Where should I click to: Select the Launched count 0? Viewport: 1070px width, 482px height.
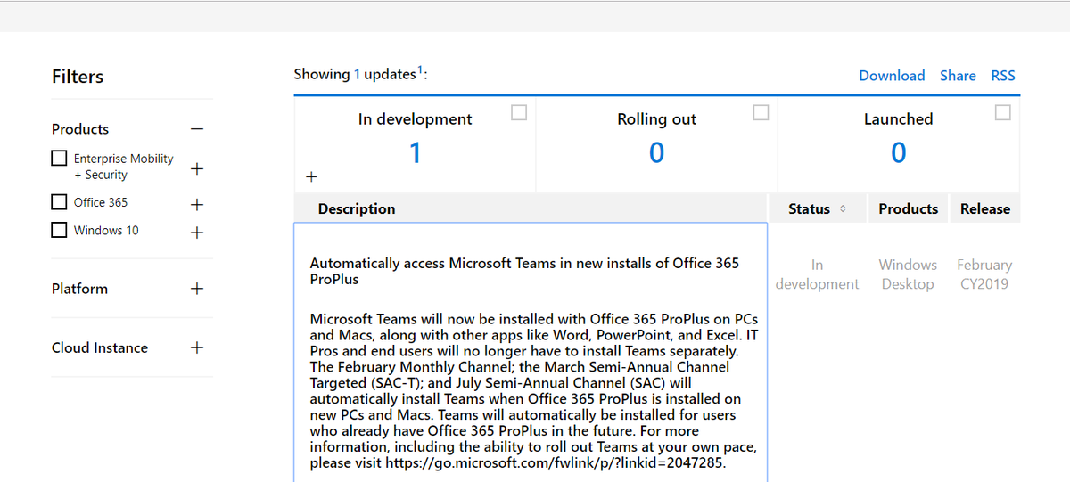tap(898, 153)
